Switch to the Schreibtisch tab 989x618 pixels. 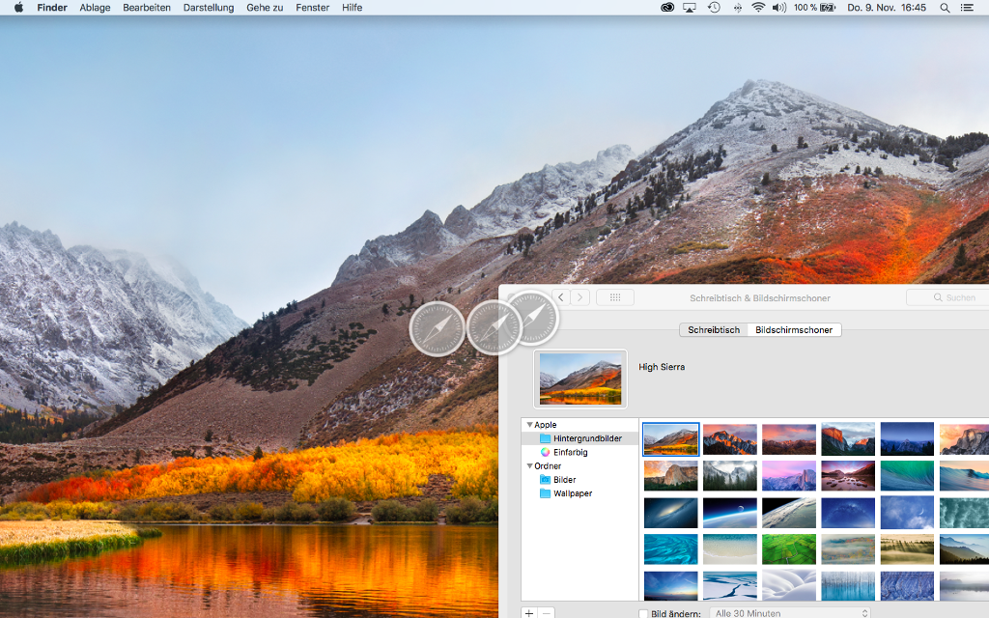tap(714, 330)
